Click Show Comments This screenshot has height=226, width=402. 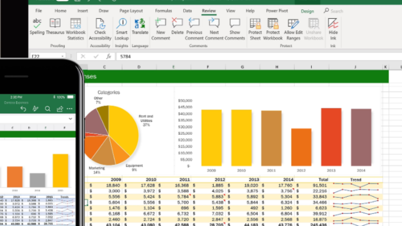234,29
